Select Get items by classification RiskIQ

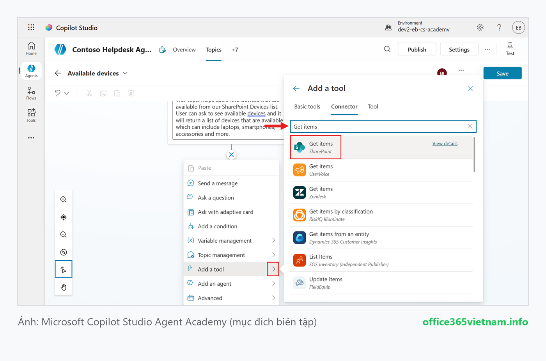click(x=381, y=215)
